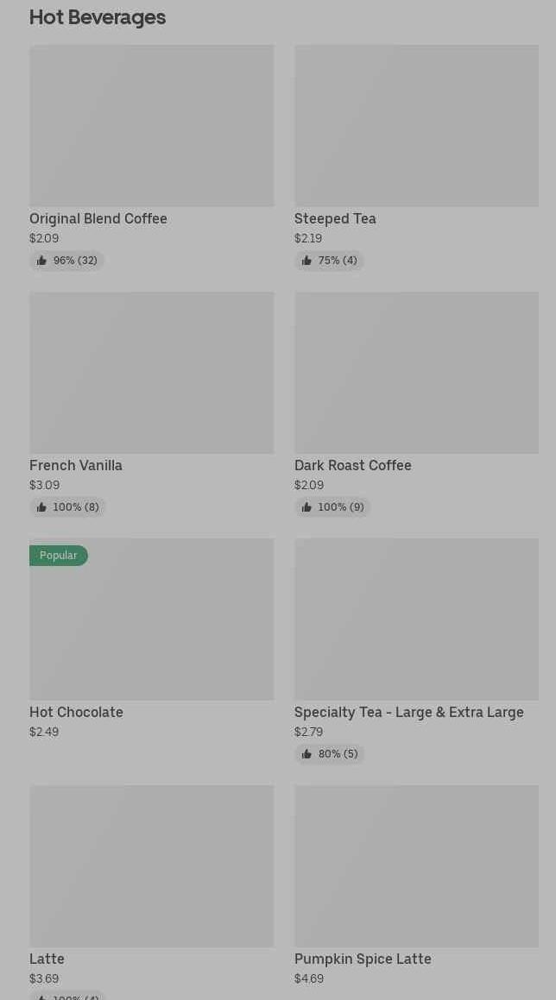
Task: Open Pumpkin Spice Latte image
Action: [x=416, y=866]
